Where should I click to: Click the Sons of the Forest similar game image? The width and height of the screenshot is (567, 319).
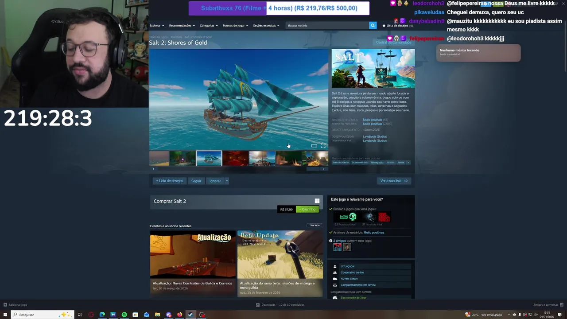377,217
